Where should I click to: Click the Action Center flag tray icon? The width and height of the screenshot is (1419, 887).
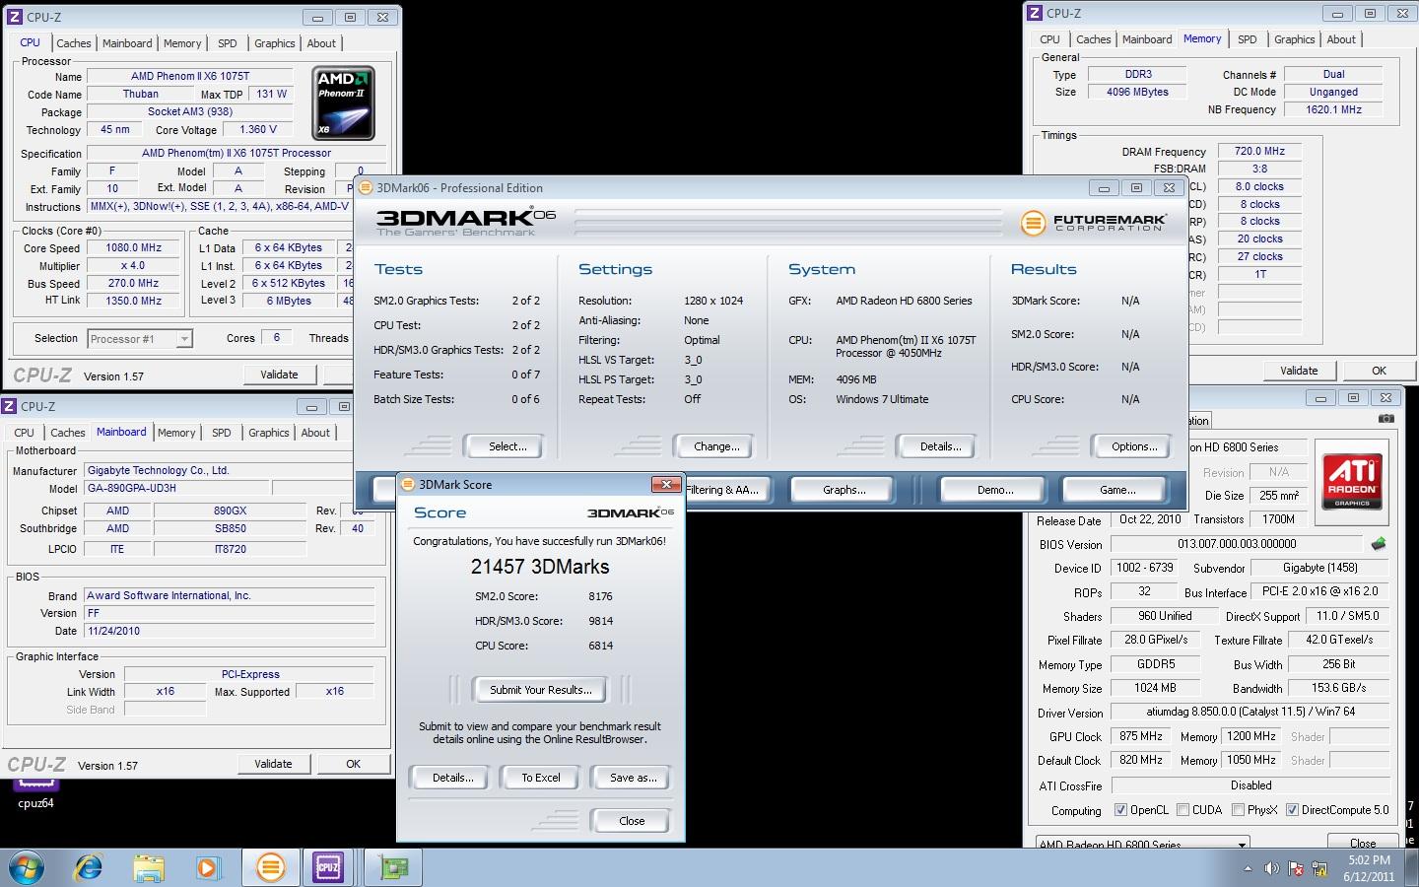point(1295,868)
